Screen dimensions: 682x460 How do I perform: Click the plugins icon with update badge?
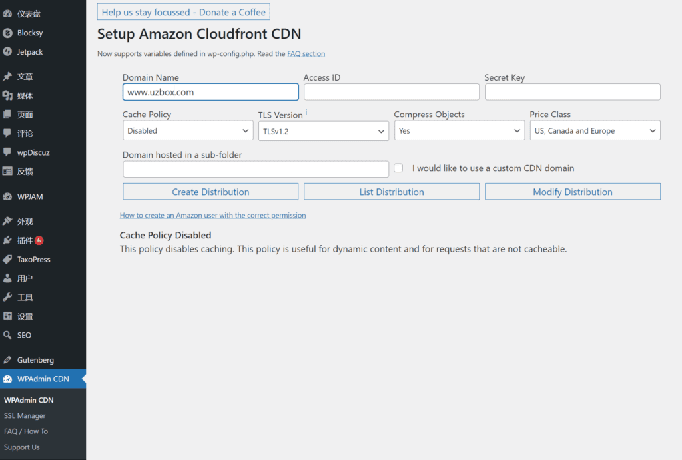(x=7, y=240)
